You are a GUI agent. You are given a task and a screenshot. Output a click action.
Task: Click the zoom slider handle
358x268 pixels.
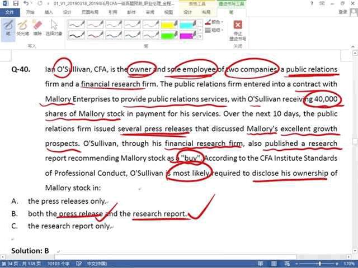click(x=320, y=264)
